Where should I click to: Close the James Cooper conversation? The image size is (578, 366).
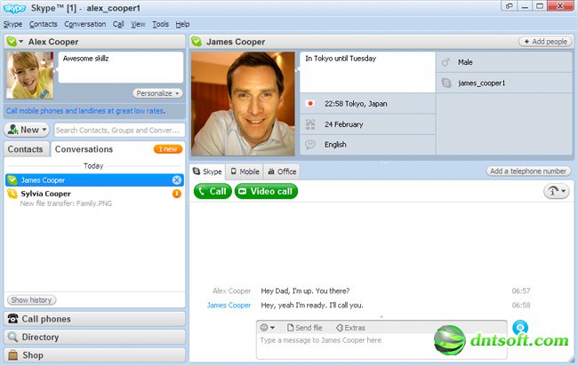click(x=177, y=180)
